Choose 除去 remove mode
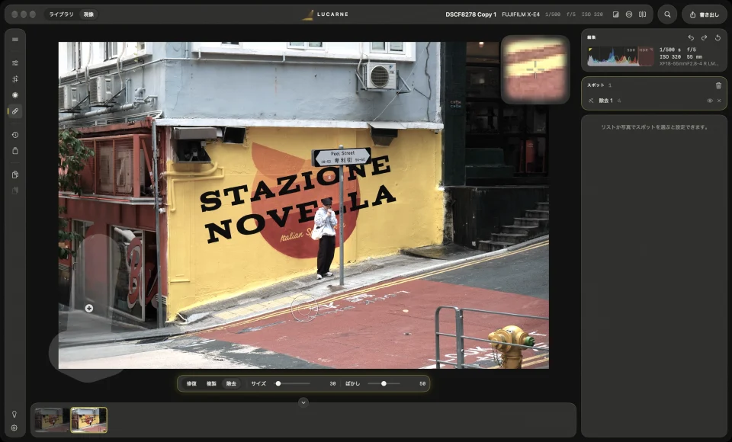Screen dimensions: 732x442 click(231, 383)
